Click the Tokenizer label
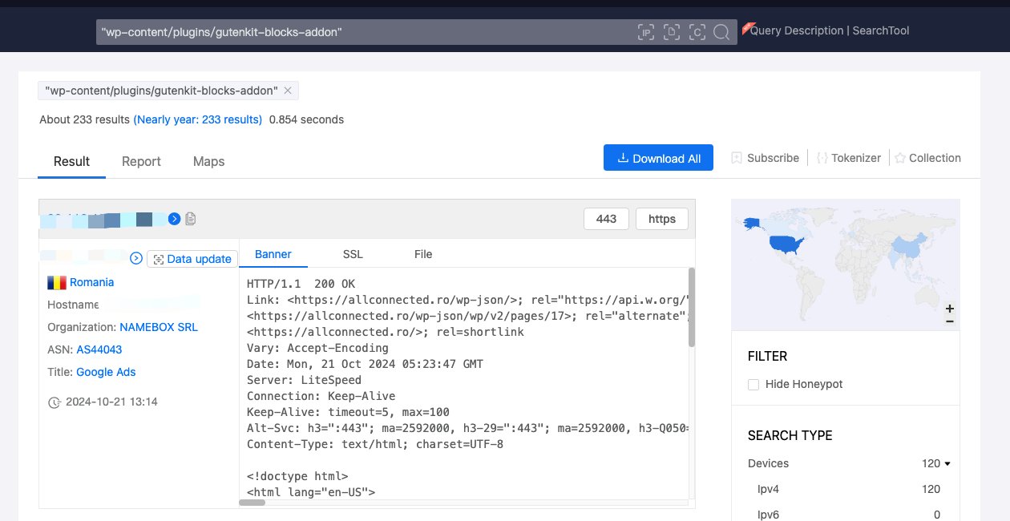 [856, 158]
